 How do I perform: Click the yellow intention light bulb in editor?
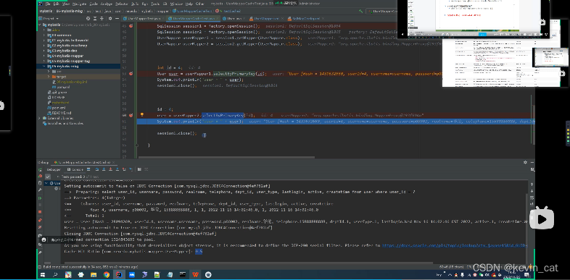tap(142, 114)
